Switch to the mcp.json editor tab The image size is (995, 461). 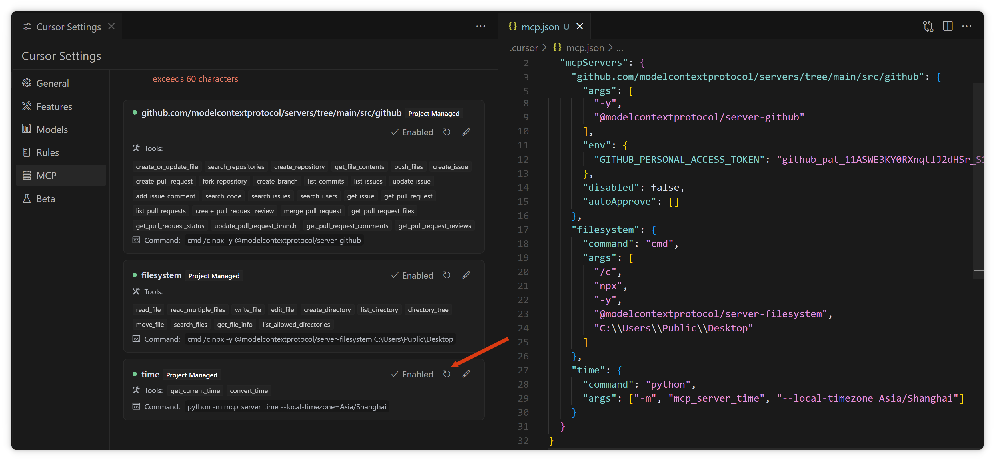[540, 27]
